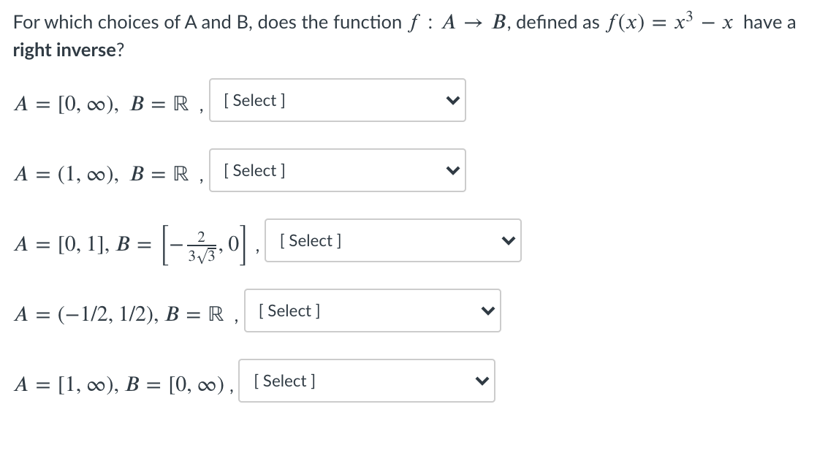This screenshot has height=453, width=817.
Task: Open the dropdown for A = [1, ∞), B = [0, ∞)
Action: 367,381
